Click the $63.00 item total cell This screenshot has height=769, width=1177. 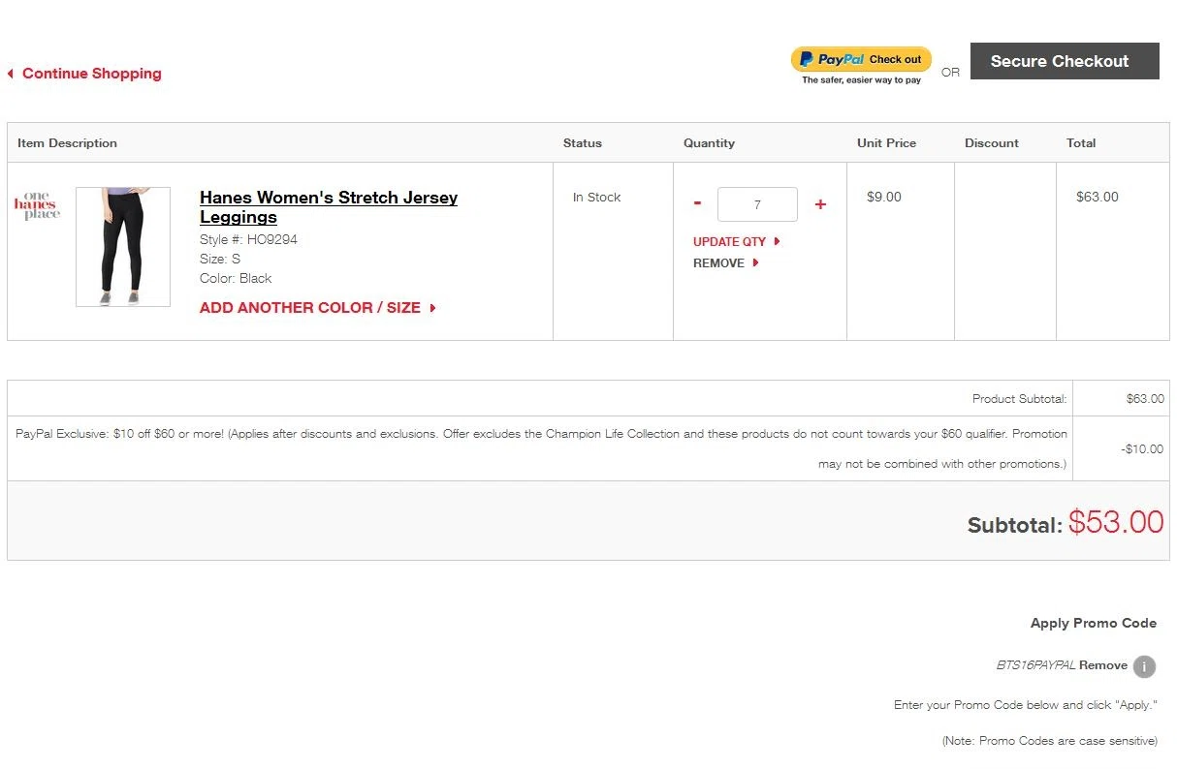coord(1097,198)
